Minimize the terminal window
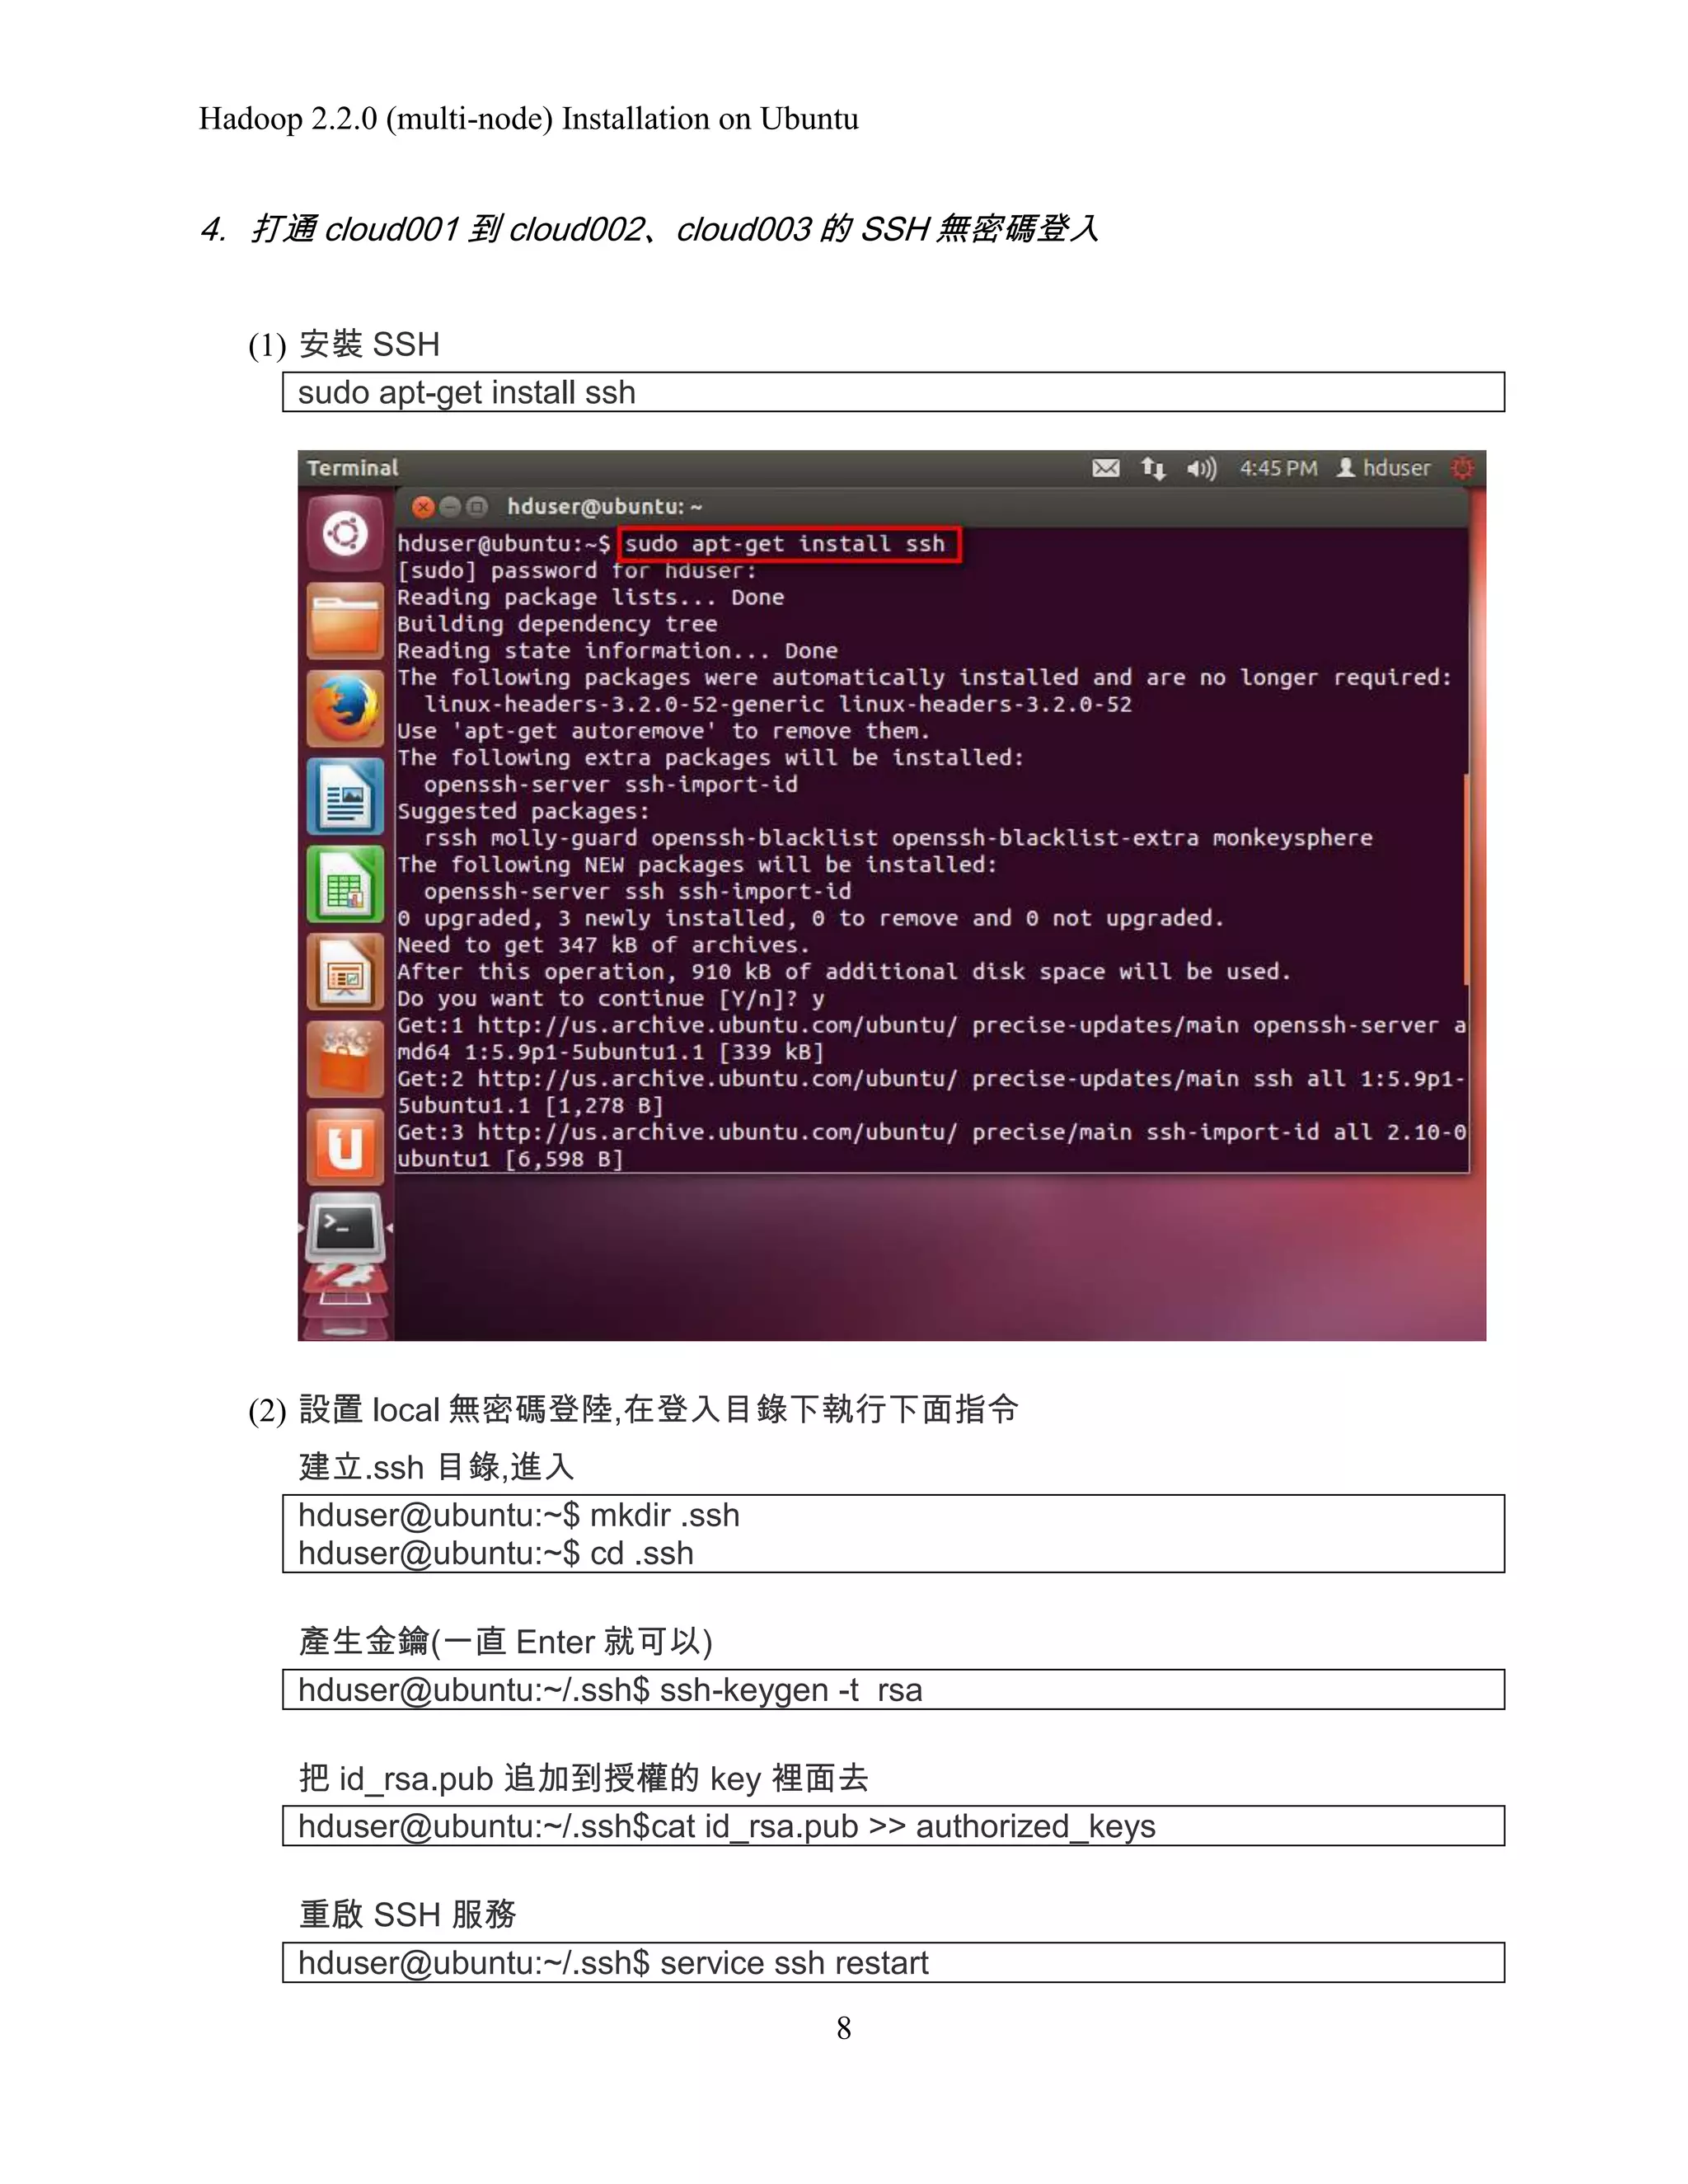This screenshot has height=2184, width=1688. [450, 507]
